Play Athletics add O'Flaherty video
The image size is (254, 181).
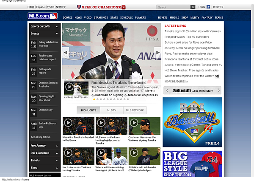144,156
